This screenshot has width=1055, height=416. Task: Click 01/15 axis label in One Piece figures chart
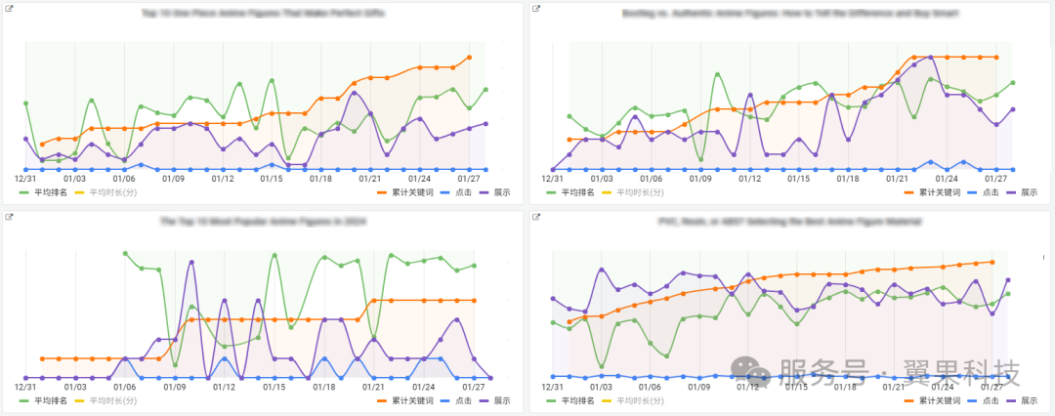click(x=271, y=179)
